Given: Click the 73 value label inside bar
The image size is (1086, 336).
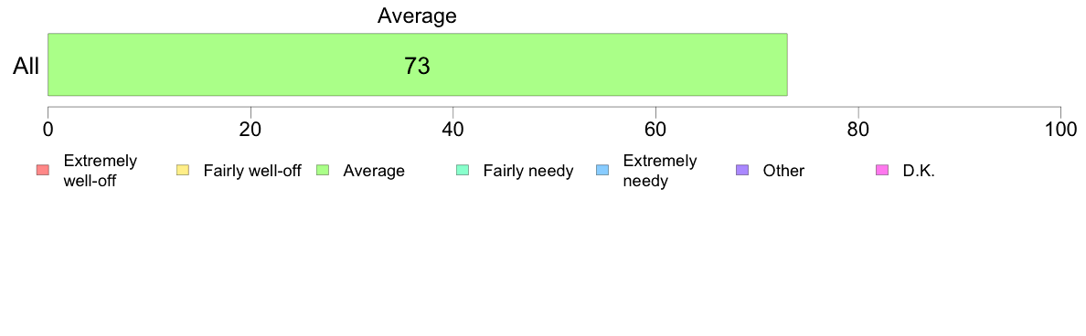Looking at the screenshot, I should coord(417,67).
